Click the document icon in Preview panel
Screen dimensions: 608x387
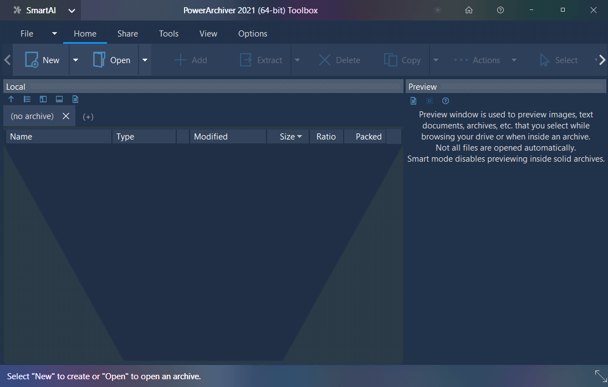pos(413,101)
